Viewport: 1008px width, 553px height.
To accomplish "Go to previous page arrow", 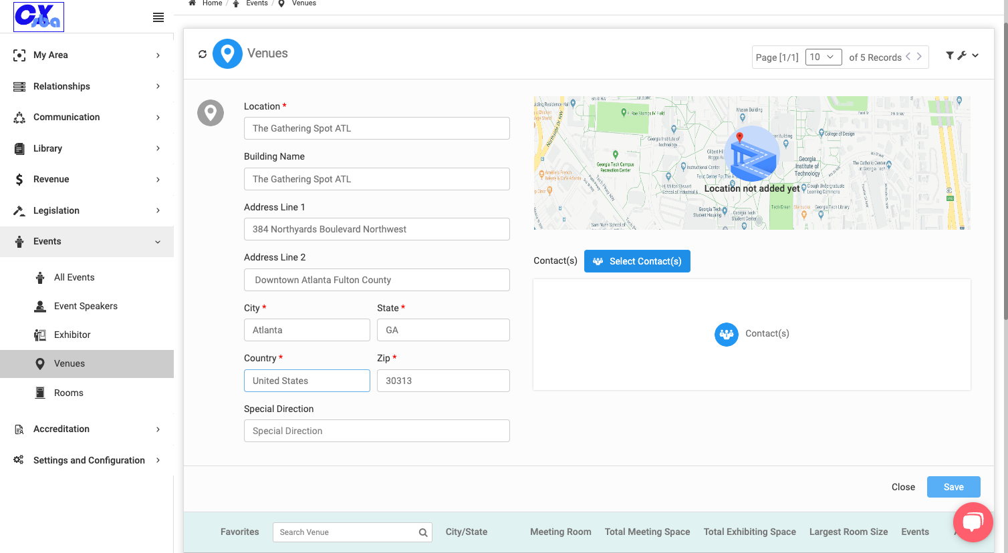I will click(x=908, y=57).
